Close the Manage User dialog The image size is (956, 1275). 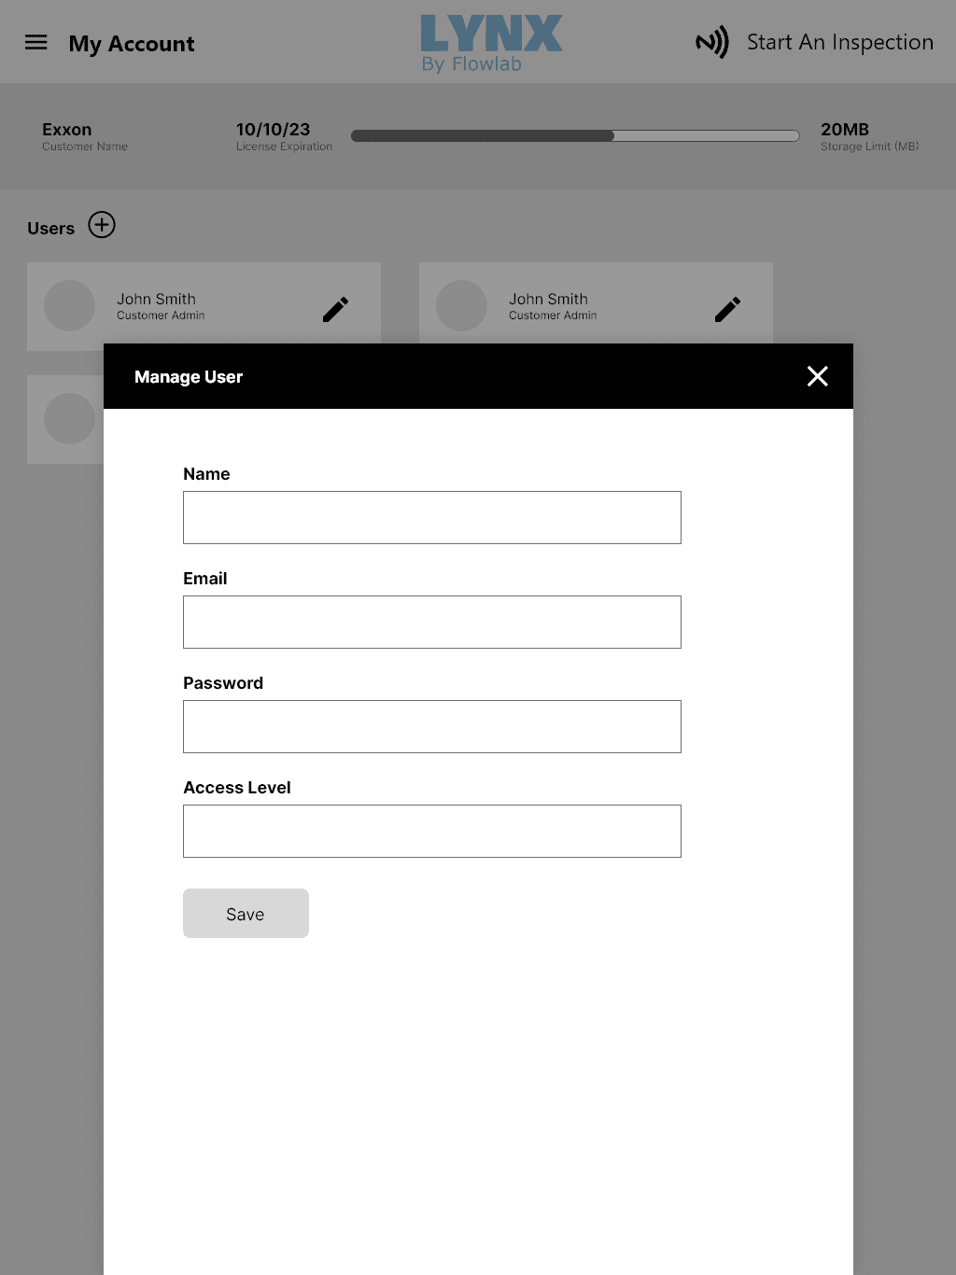point(817,376)
